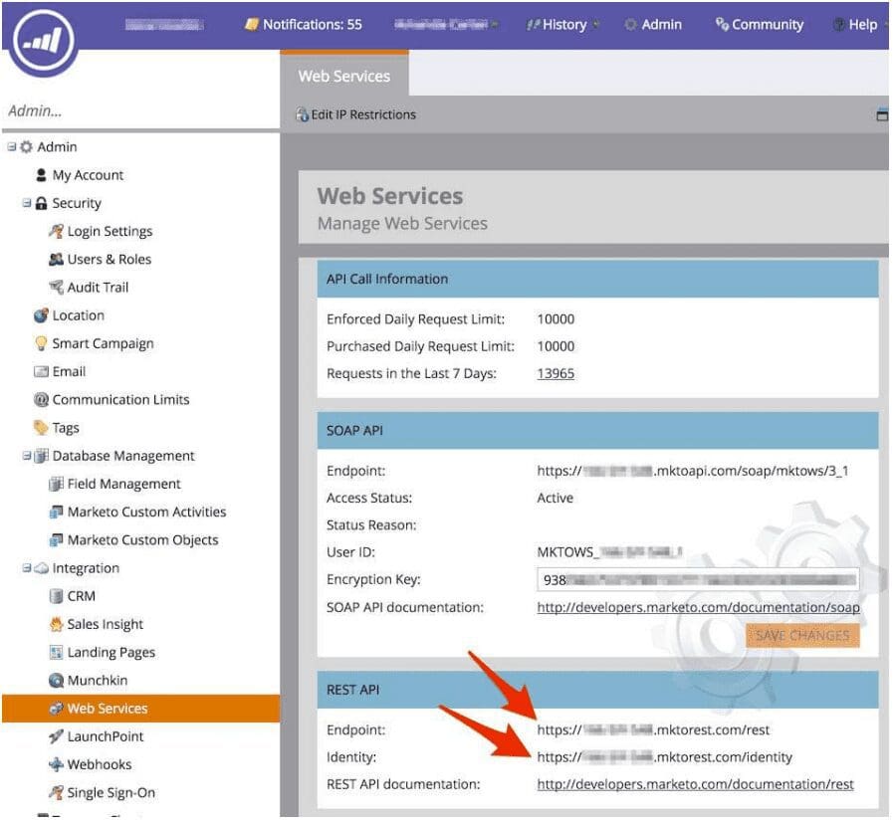
Task: Click the History icon in top bar
Action: click(x=533, y=25)
